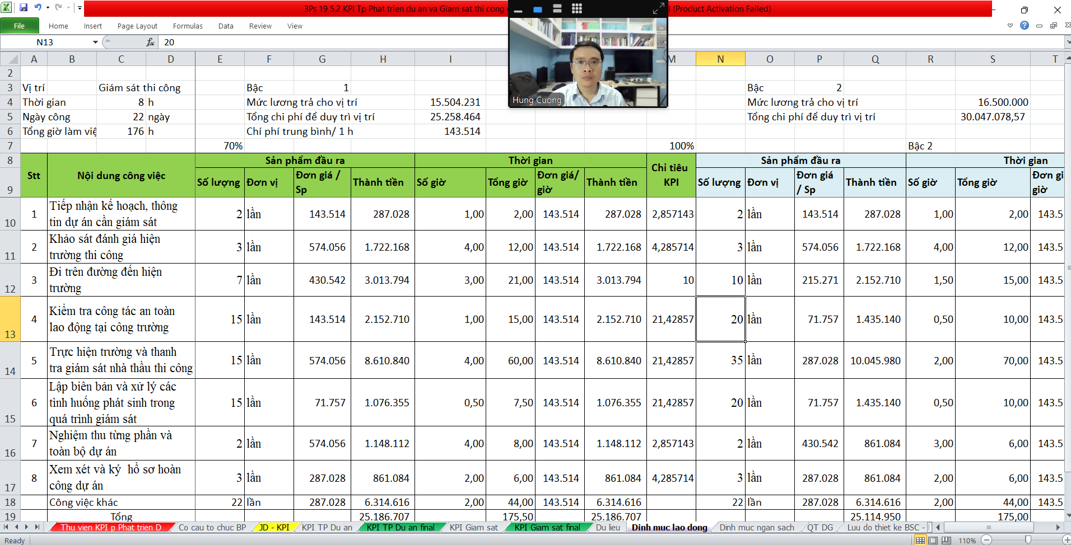The image size is (1071, 545).
Task: Switch to Page Break Preview in status bar
Action: click(946, 541)
